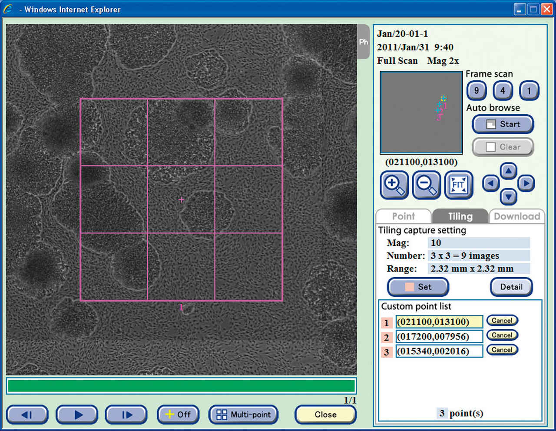Pan up with the up arrow
The image size is (556, 431).
[x=508, y=171]
